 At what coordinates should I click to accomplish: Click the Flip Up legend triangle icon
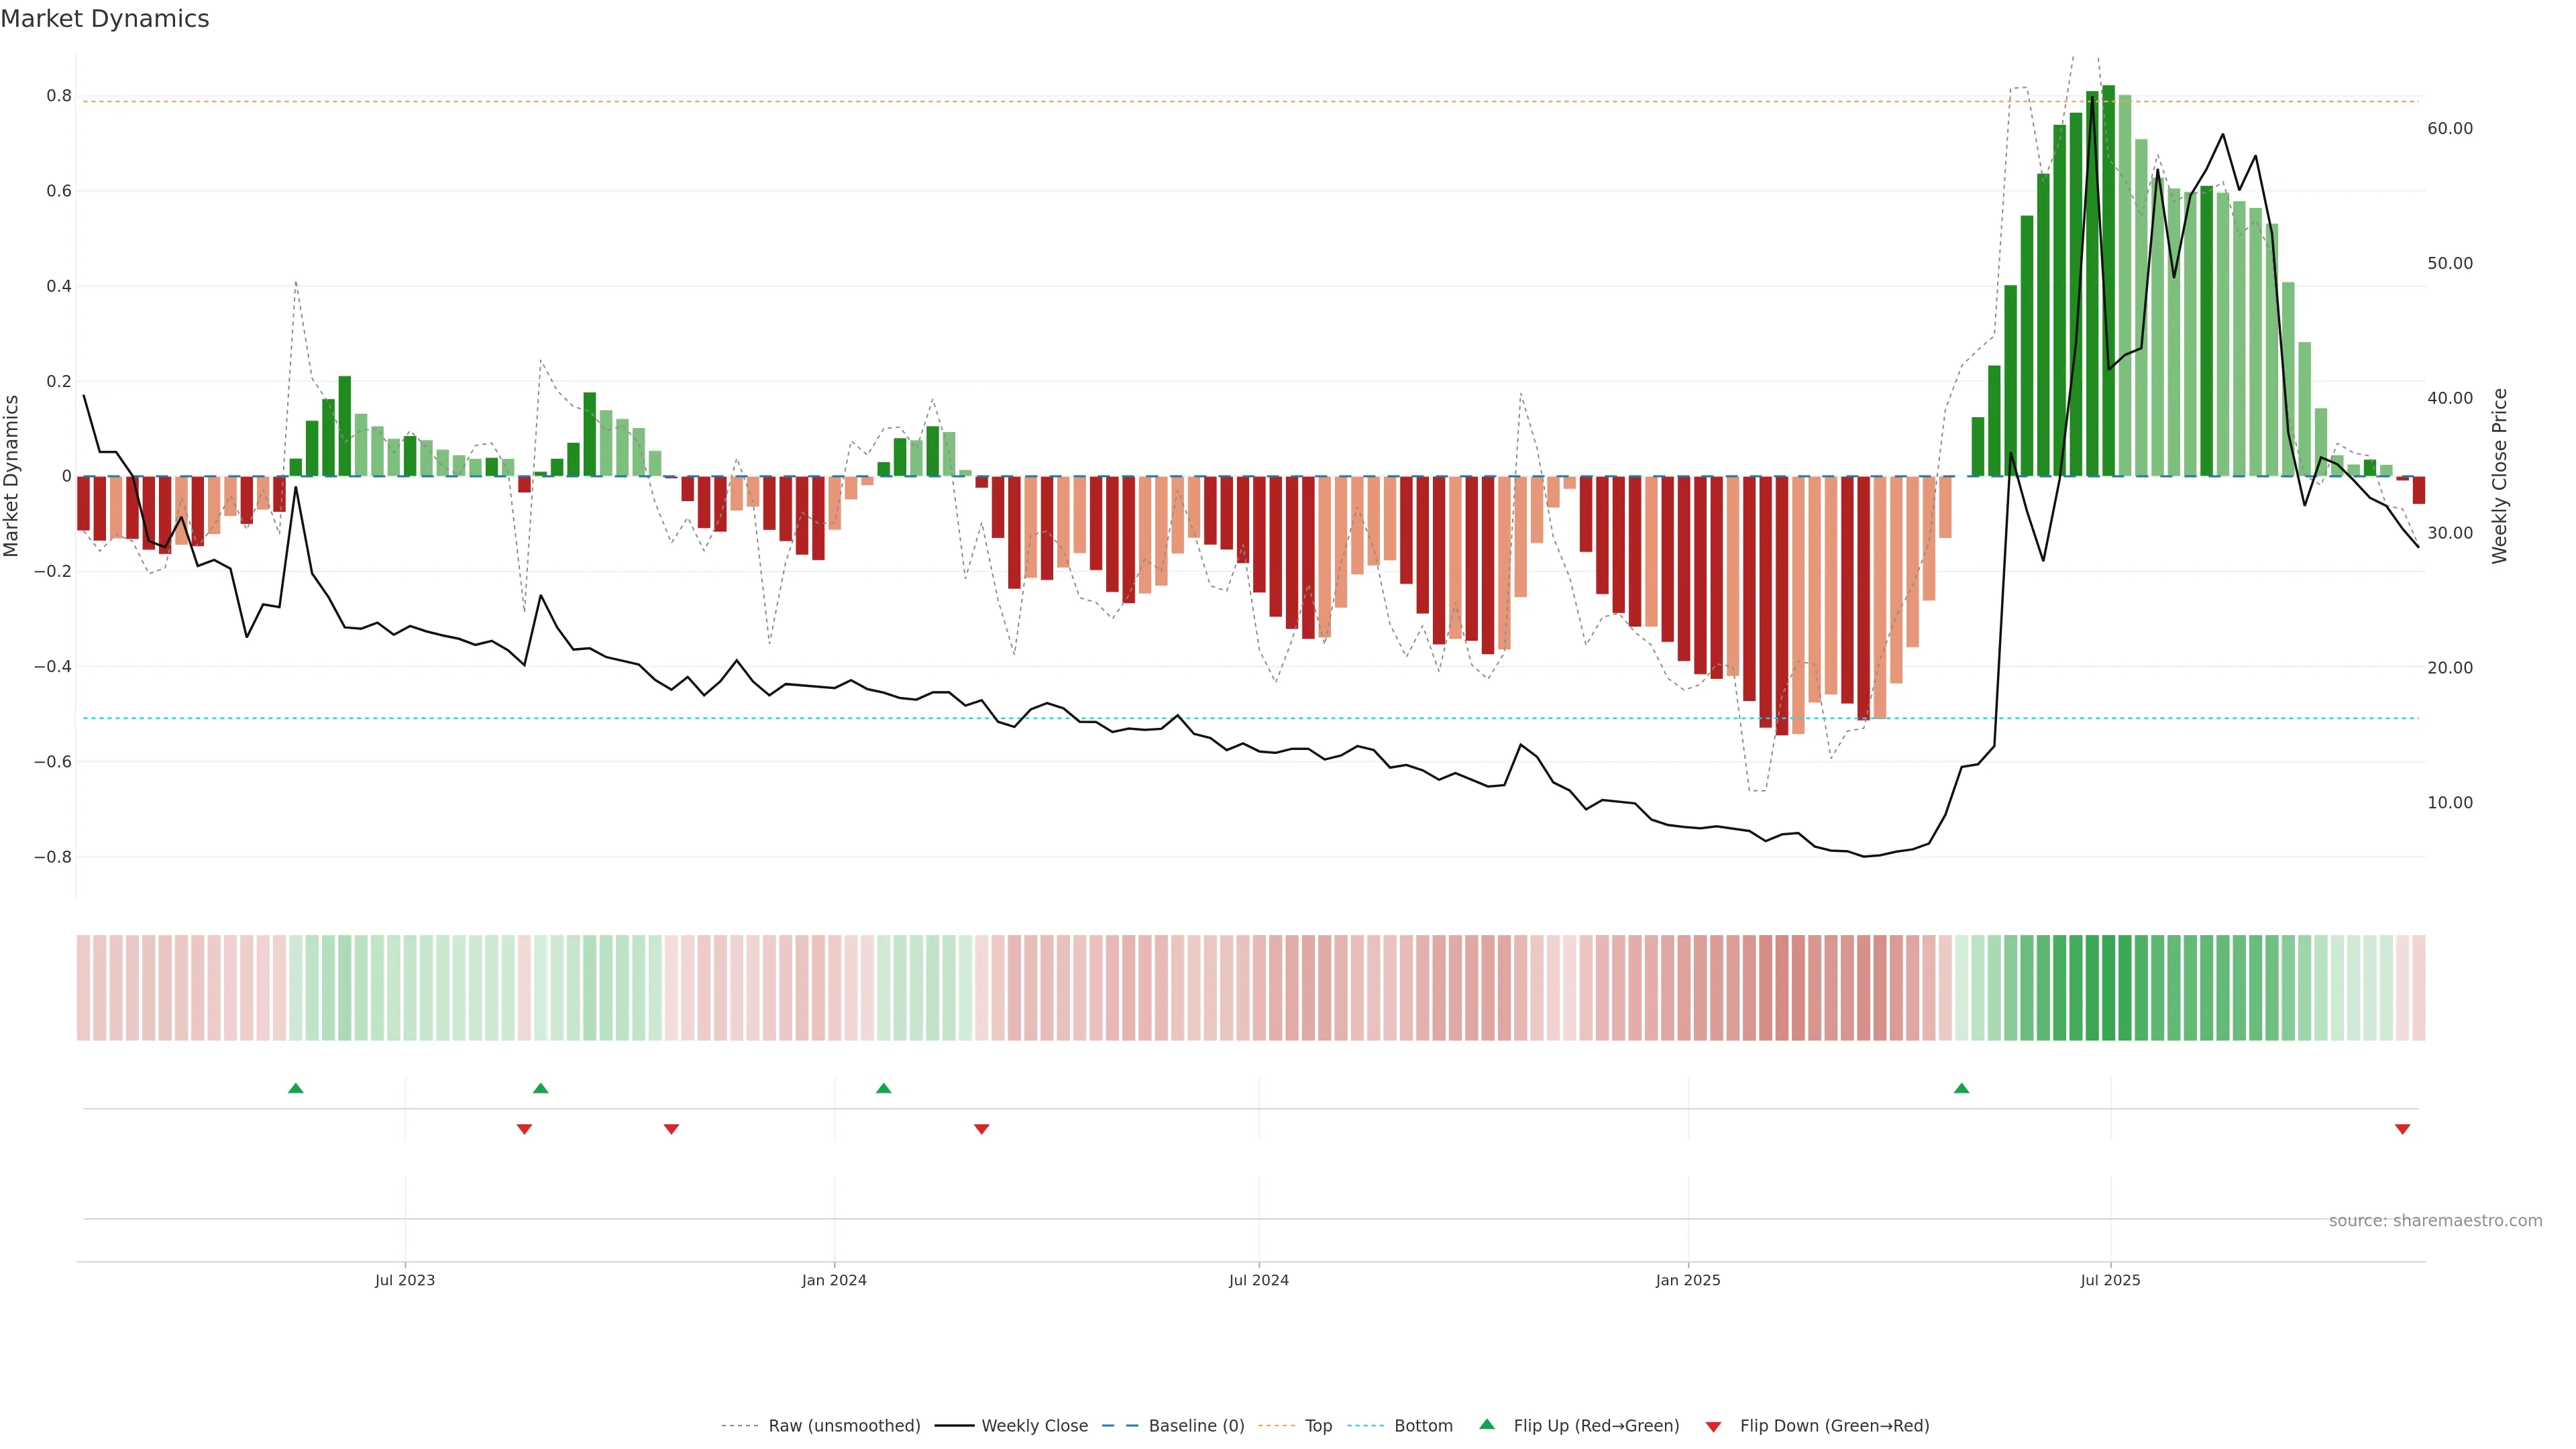coord(1487,1424)
